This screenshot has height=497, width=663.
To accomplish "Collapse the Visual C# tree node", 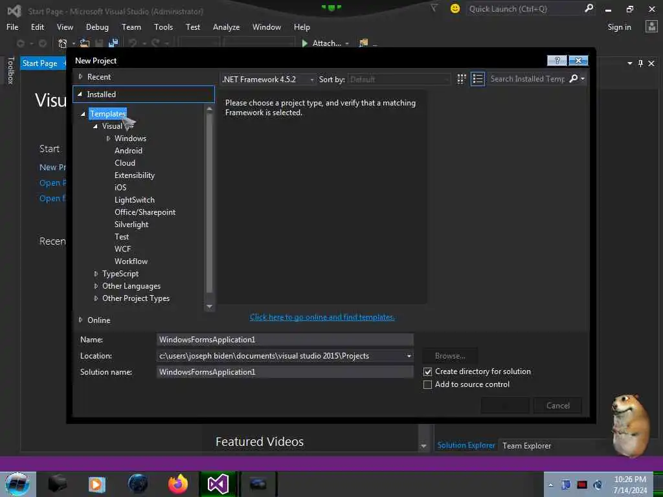I will (95, 126).
